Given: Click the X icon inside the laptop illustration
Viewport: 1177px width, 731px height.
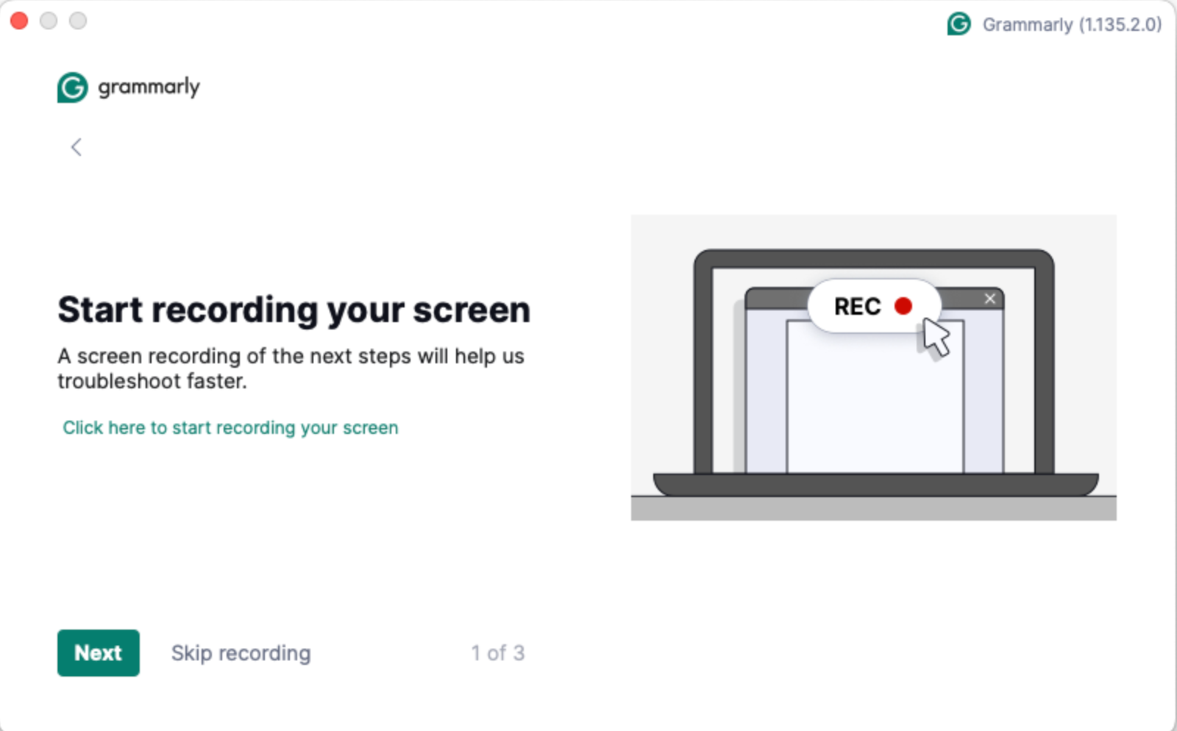Looking at the screenshot, I should tap(989, 299).
